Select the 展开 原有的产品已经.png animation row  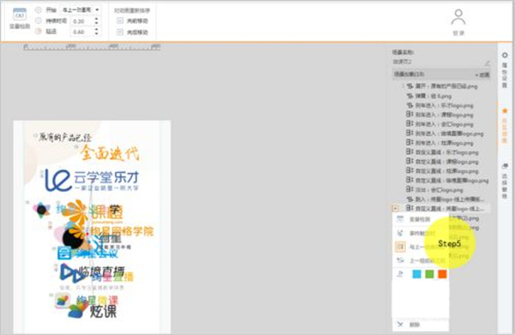point(442,86)
